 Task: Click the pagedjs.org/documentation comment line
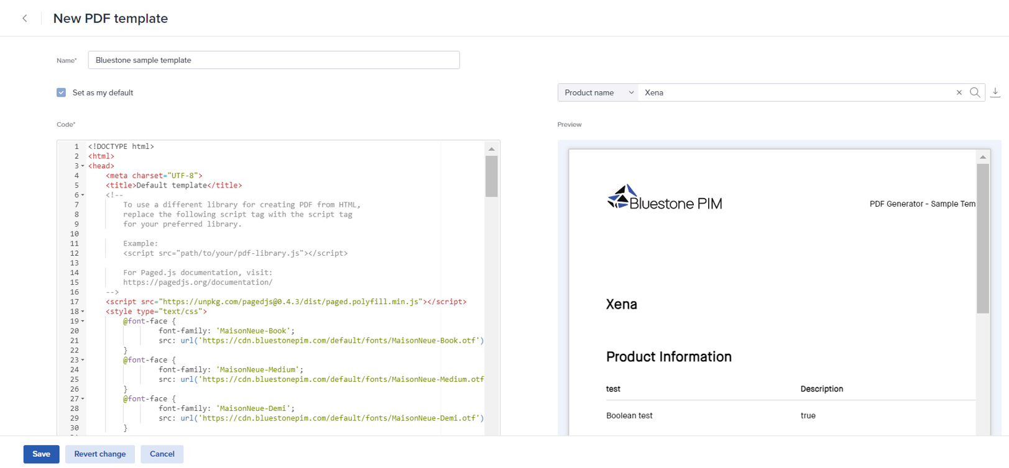[x=198, y=282]
